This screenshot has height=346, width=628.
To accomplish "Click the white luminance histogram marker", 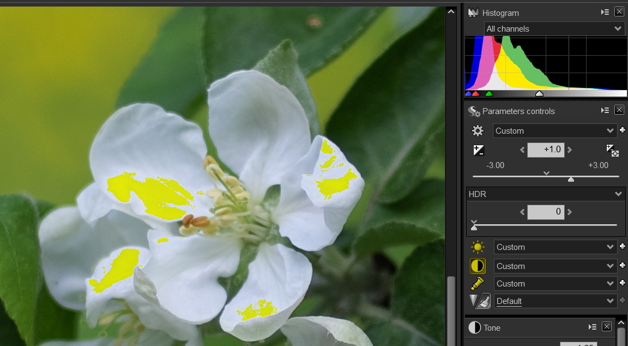I will click(539, 94).
